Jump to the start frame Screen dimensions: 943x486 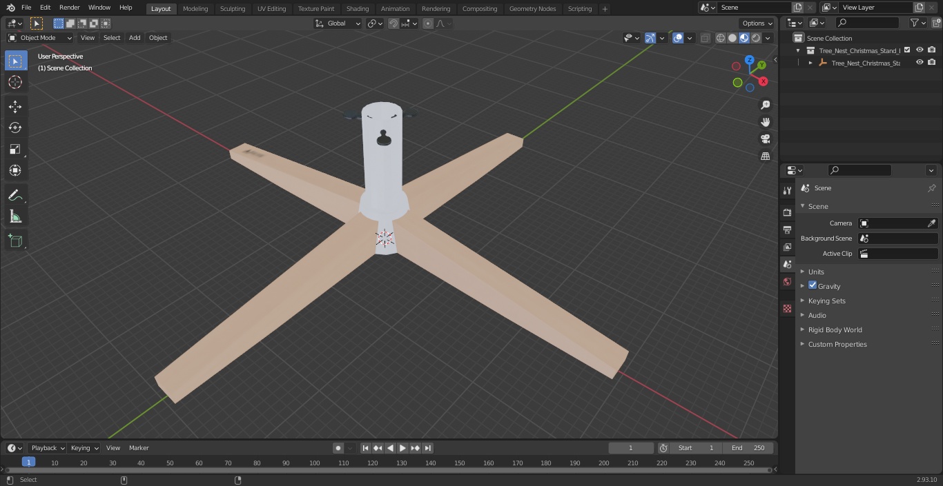pos(366,448)
